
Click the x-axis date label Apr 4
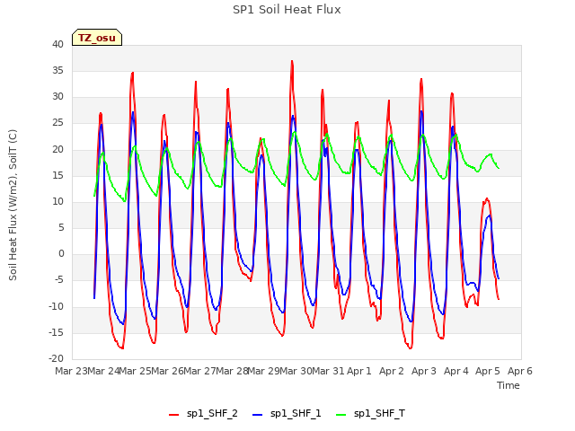(456, 371)
